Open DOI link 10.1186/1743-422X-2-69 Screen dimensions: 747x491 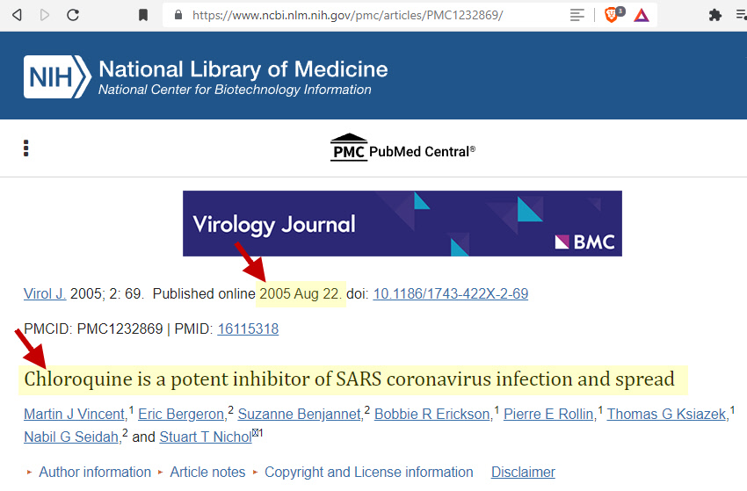(x=451, y=293)
